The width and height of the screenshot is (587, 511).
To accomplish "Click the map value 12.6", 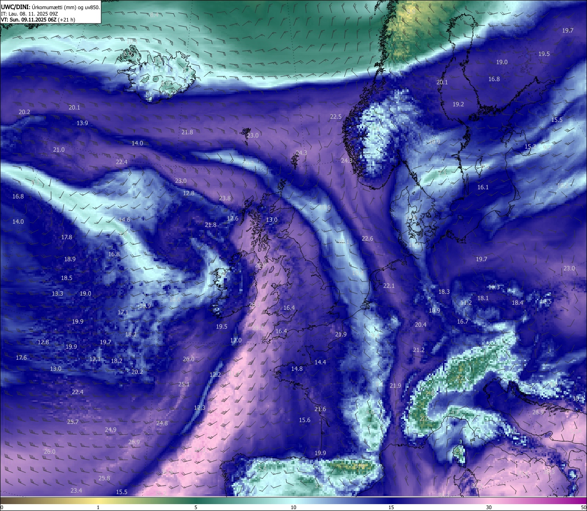I will click(233, 218).
